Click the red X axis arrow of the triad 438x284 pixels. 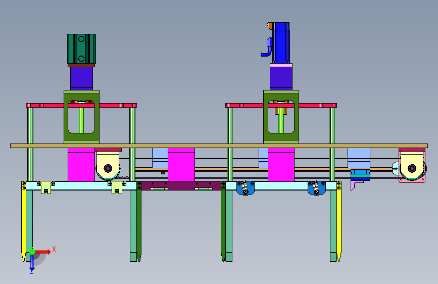pyautogui.click(x=43, y=252)
